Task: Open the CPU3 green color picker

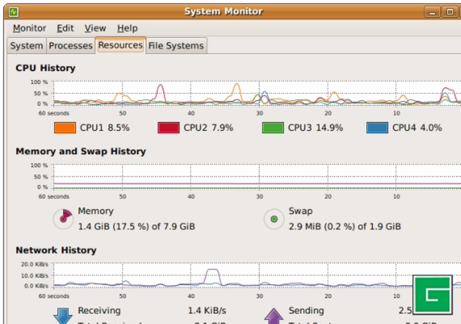Action: pyautogui.click(x=273, y=127)
